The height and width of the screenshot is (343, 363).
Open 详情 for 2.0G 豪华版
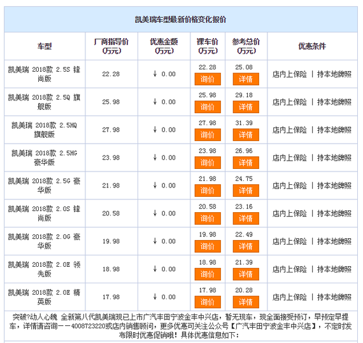click(246, 246)
